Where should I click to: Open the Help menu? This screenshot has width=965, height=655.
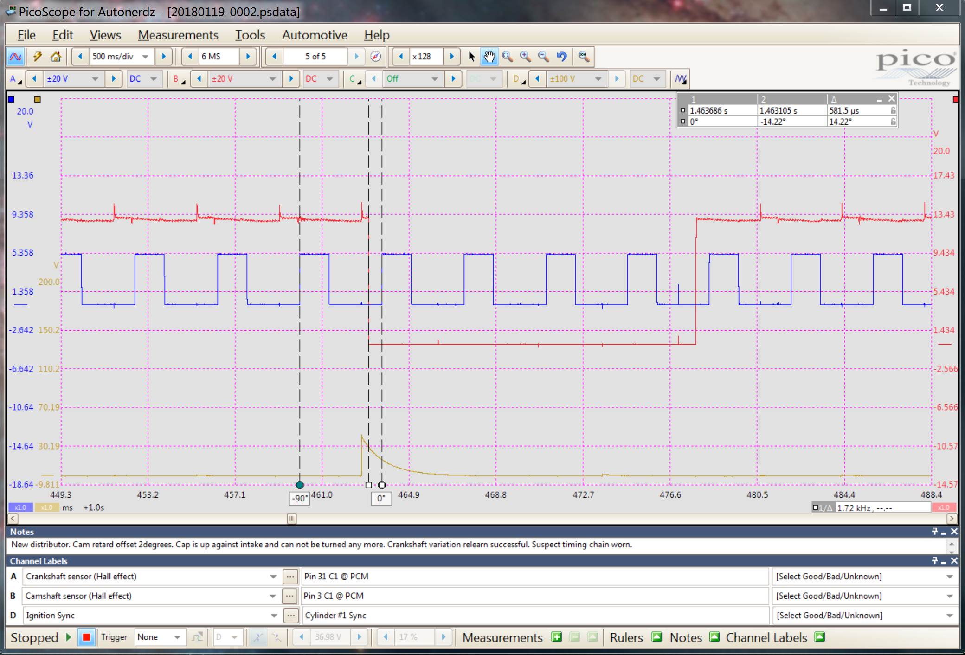tap(377, 35)
